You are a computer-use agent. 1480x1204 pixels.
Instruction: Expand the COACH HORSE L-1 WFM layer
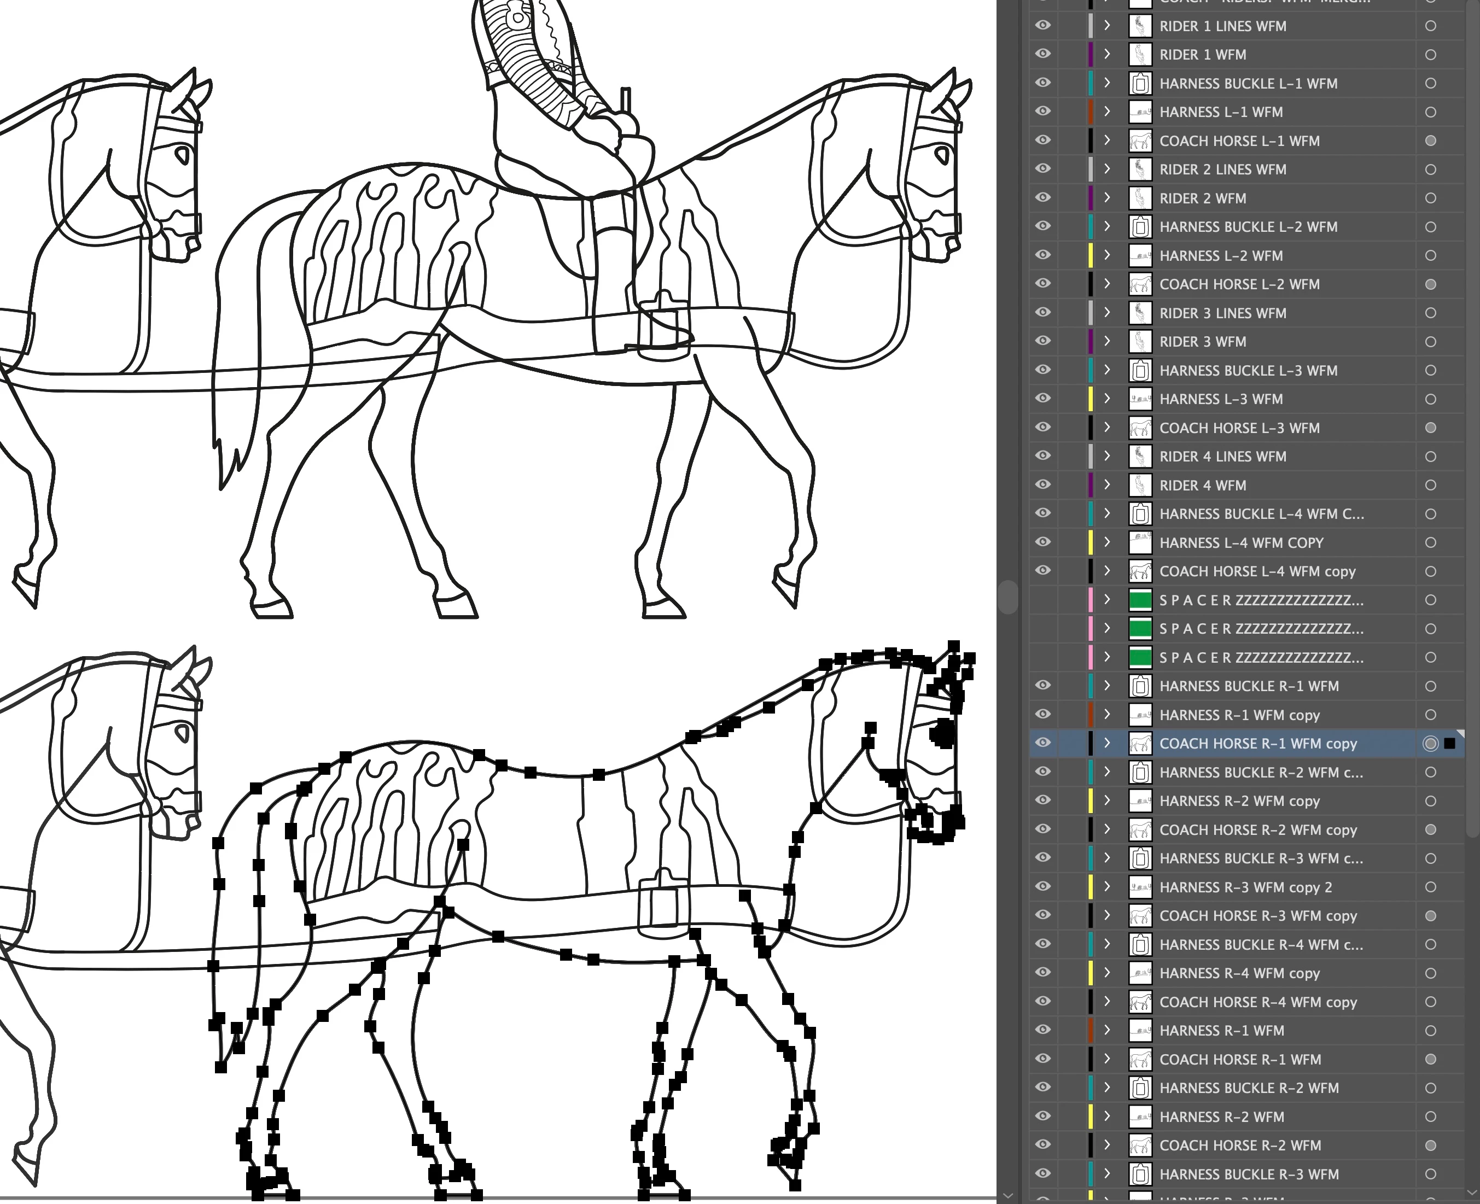click(x=1108, y=141)
